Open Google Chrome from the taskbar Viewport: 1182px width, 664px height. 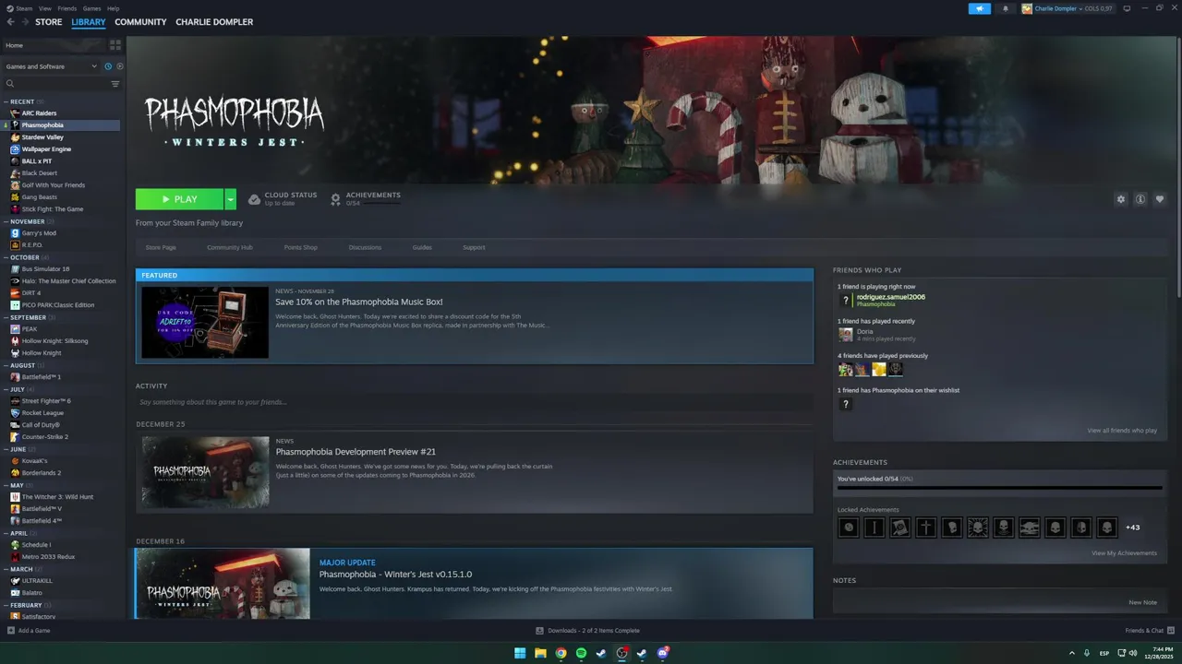point(561,653)
